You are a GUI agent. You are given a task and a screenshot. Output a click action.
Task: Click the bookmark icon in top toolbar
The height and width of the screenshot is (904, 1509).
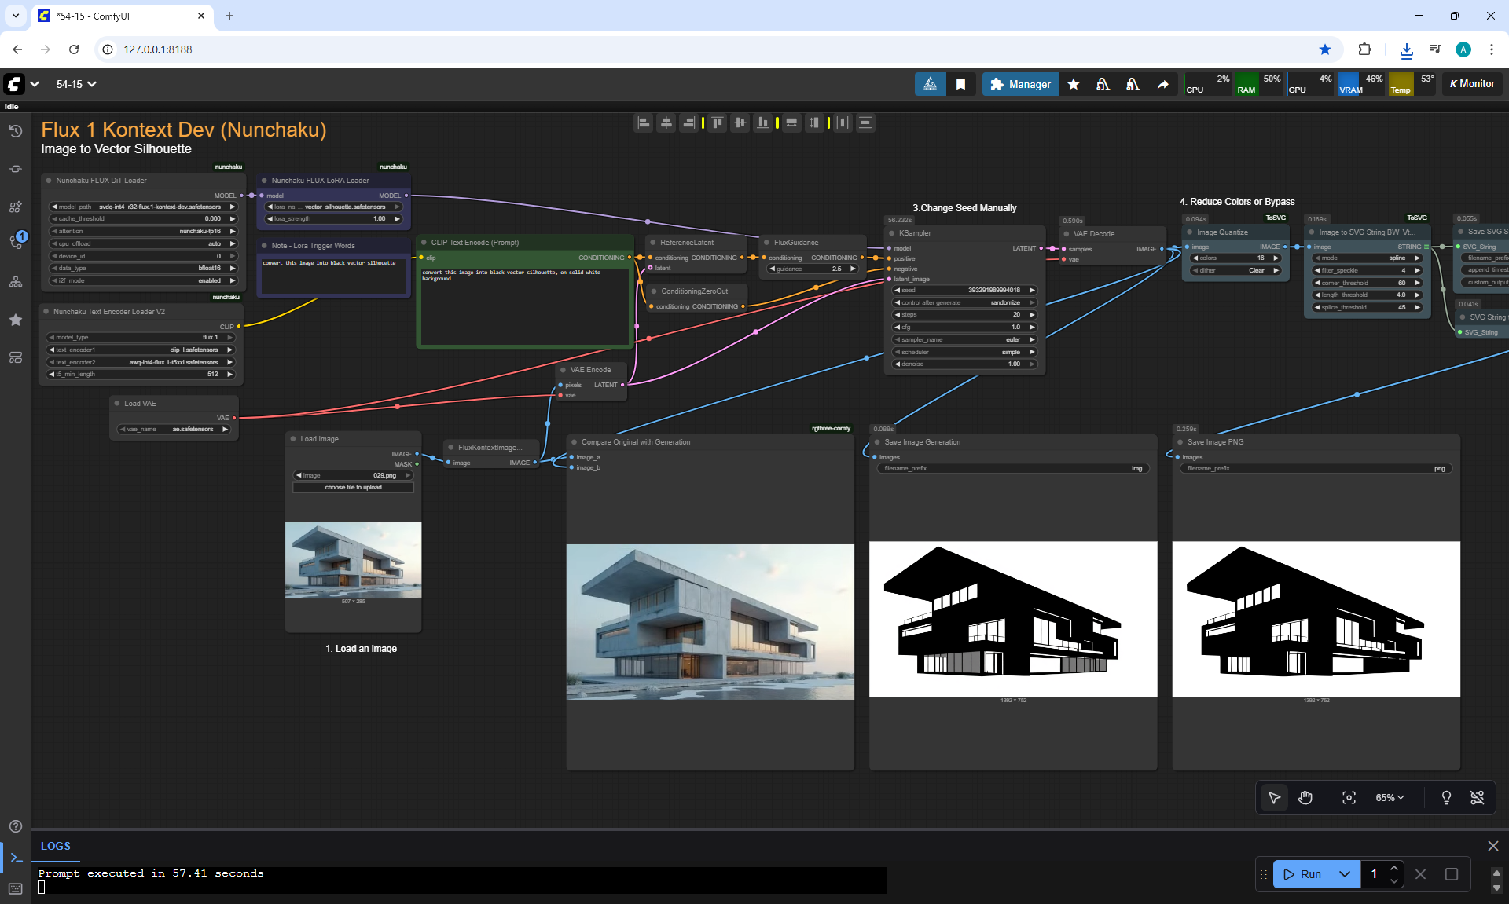tap(960, 84)
